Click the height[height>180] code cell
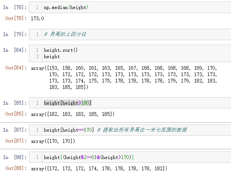This screenshot has height=174, width=231. pos(68,103)
